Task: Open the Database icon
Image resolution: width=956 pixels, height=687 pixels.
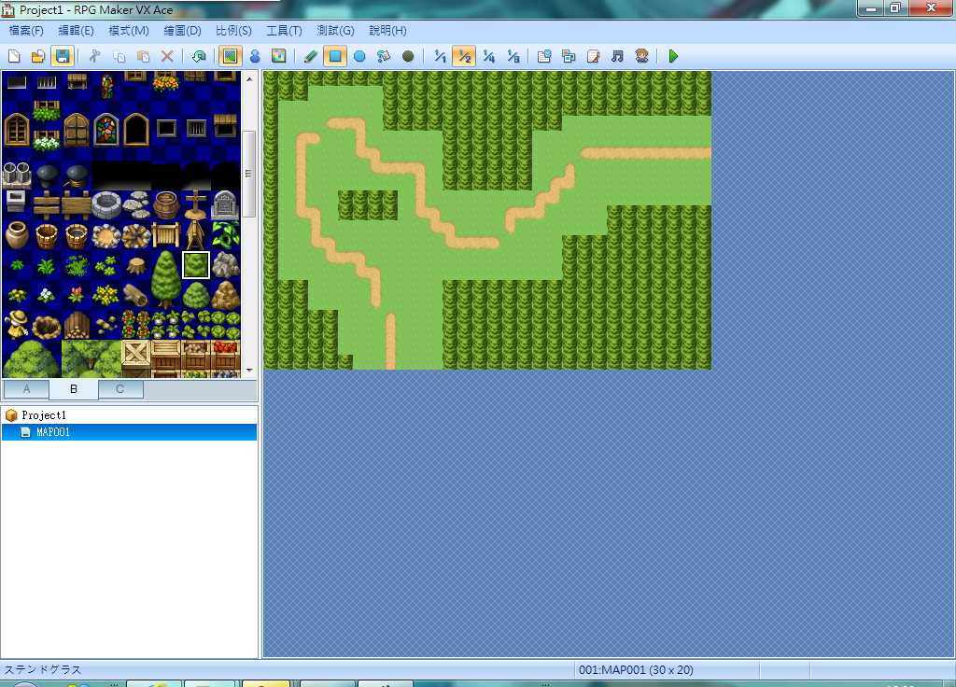Action: coord(544,57)
